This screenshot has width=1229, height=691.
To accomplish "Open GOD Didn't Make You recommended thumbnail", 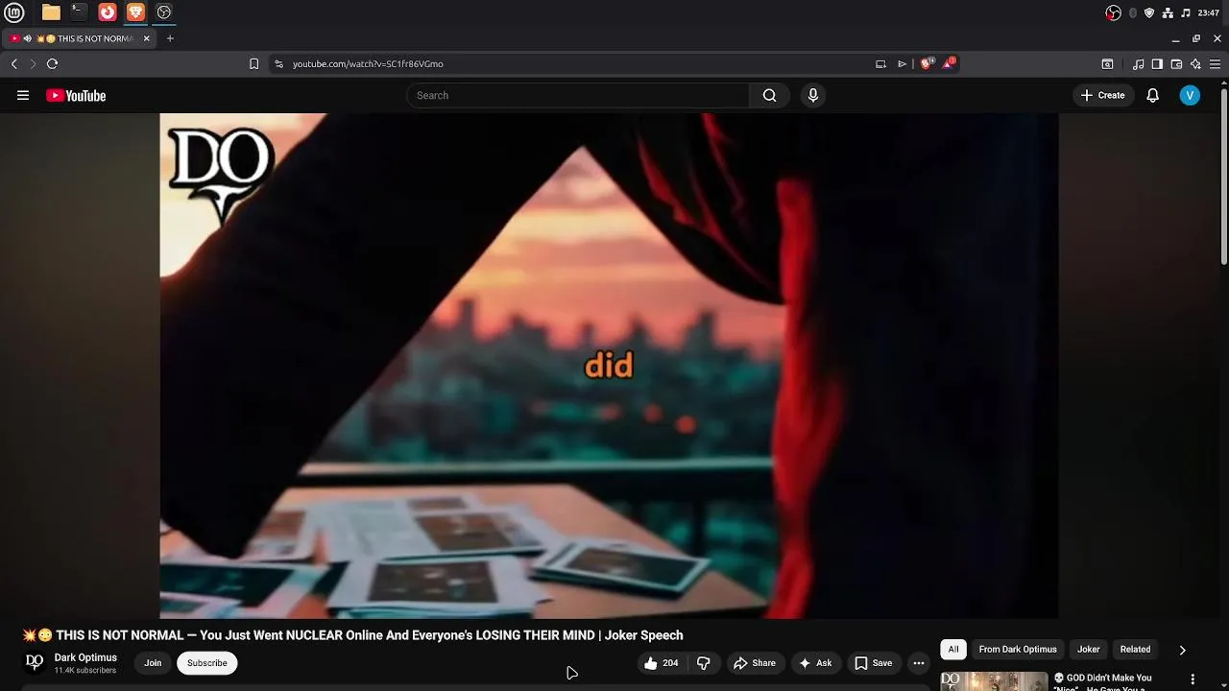I will [x=994, y=680].
